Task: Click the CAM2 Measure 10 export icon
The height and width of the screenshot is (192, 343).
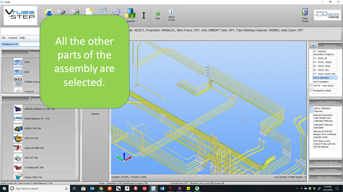Action: tap(18, 119)
